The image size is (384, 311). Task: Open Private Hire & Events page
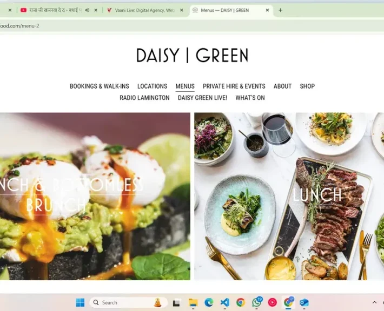pos(234,86)
